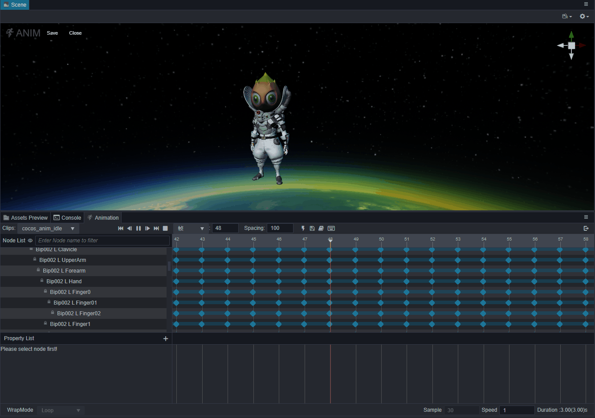Screen dimensions: 595x418
Task: Select the Bip002 L Finger1 node
Action: tap(83, 324)
